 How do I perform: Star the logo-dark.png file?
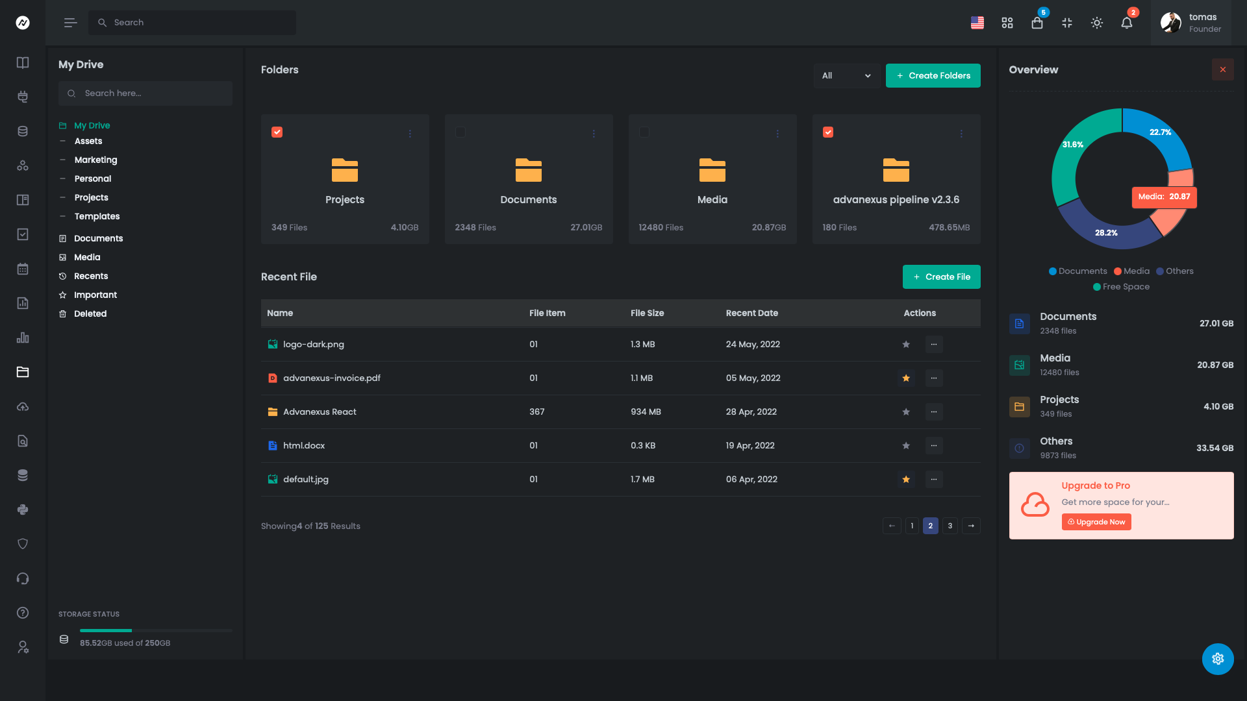pyautogui.click(x=906, y=344)
